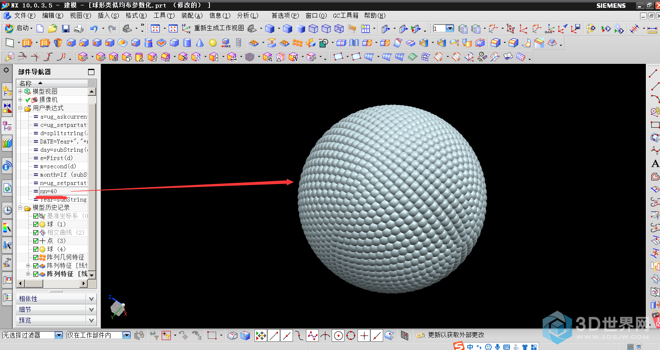
Task: Save the part with the floppy disk icon
Action: [x=66, y=28]
